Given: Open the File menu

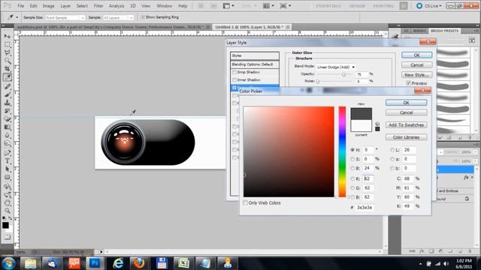Looking at the screenshot, I should (x=20, y=6).
